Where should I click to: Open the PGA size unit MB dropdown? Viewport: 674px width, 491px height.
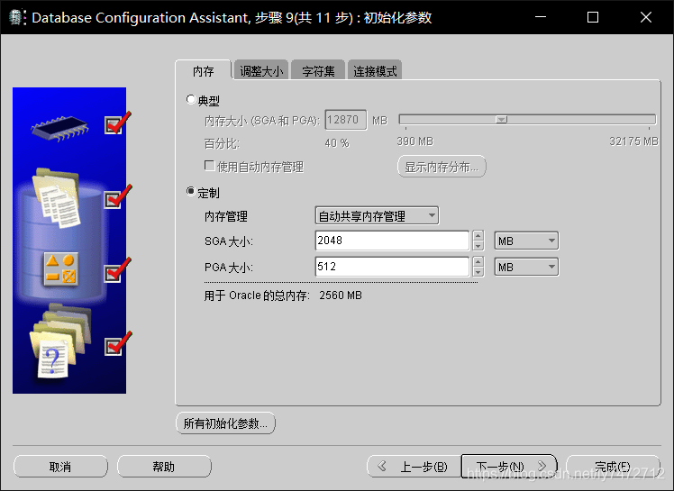pyautogui.click(x=526, y=267)
